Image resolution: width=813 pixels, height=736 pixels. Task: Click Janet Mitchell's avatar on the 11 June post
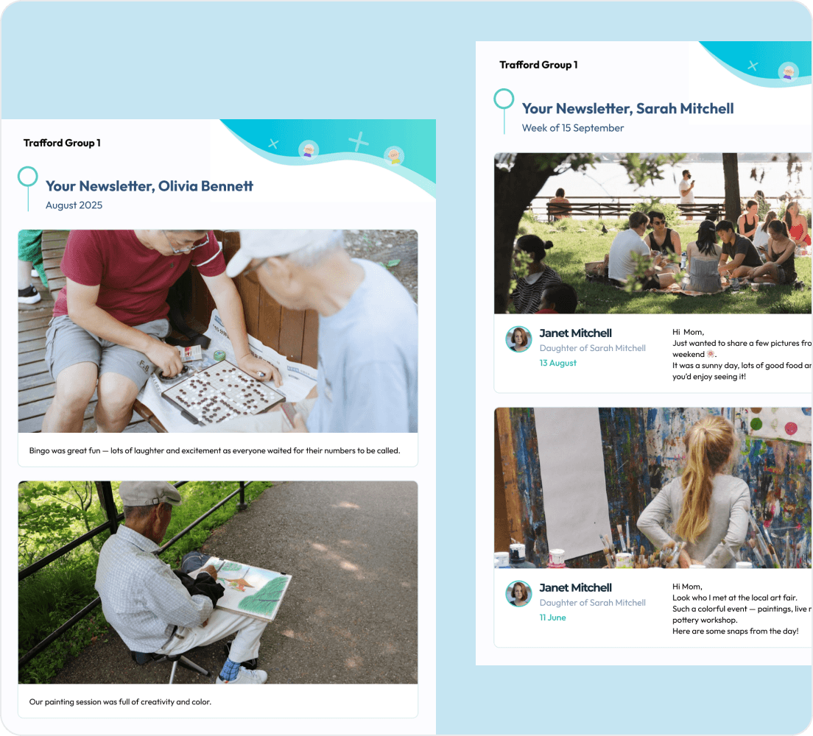pos(518,593)
